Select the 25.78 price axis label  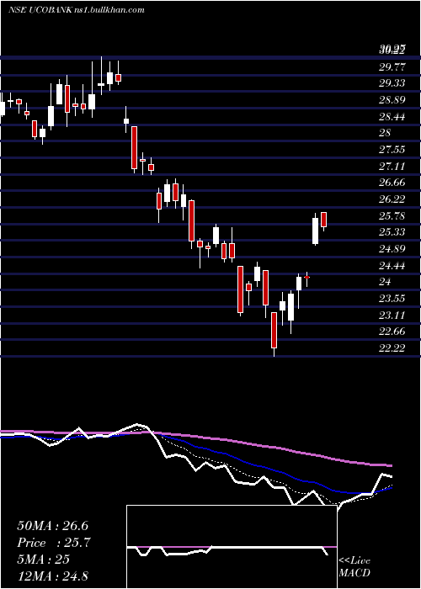pyautogui.click(x=392, y=215)
